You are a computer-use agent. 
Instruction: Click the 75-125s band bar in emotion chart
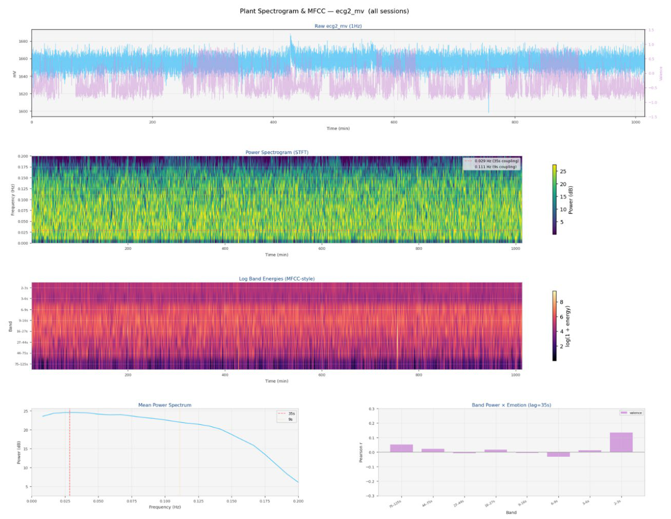click(401, 448)
